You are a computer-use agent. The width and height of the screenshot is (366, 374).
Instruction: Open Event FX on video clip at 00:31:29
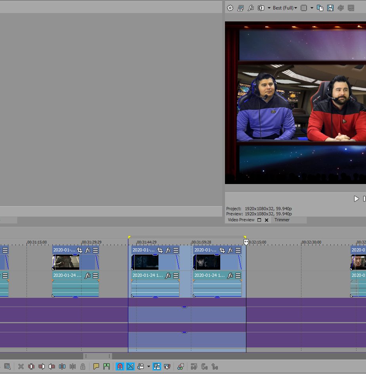tap(88, 250)
